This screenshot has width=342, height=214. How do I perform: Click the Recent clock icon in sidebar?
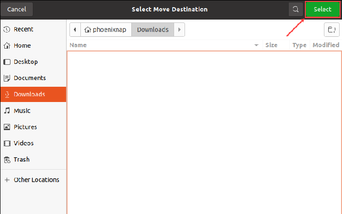click(x=7, y=30)
